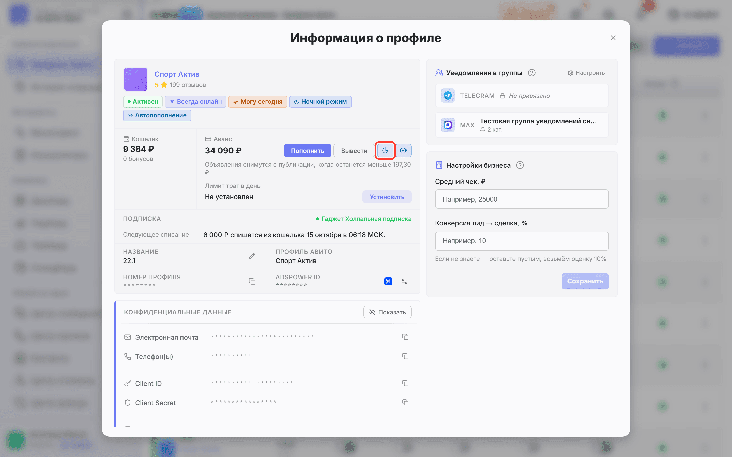732x457 pixels.
Task: Focus Средний чек input field
Action: (x=522, y=199)
